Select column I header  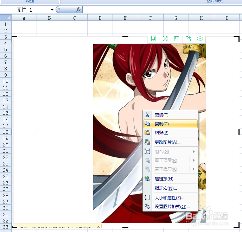tap(227, 18)
